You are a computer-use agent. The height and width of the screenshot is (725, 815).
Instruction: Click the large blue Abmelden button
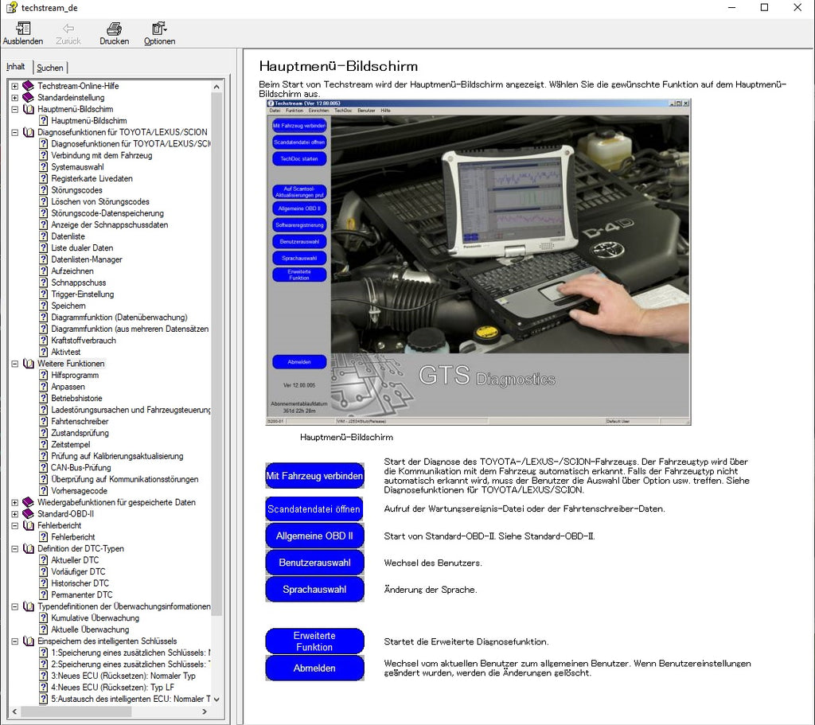pyautogui.click(x=314, y=668)
